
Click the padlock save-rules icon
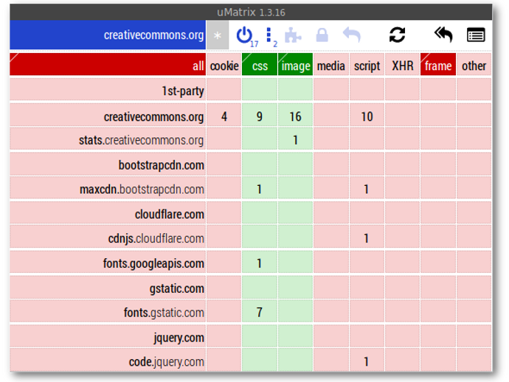click(322, 35)
